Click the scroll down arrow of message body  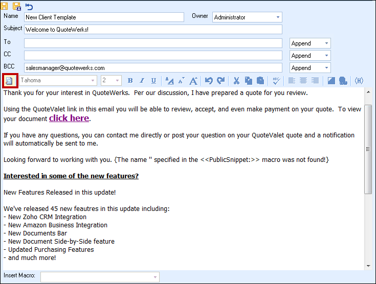368,266
